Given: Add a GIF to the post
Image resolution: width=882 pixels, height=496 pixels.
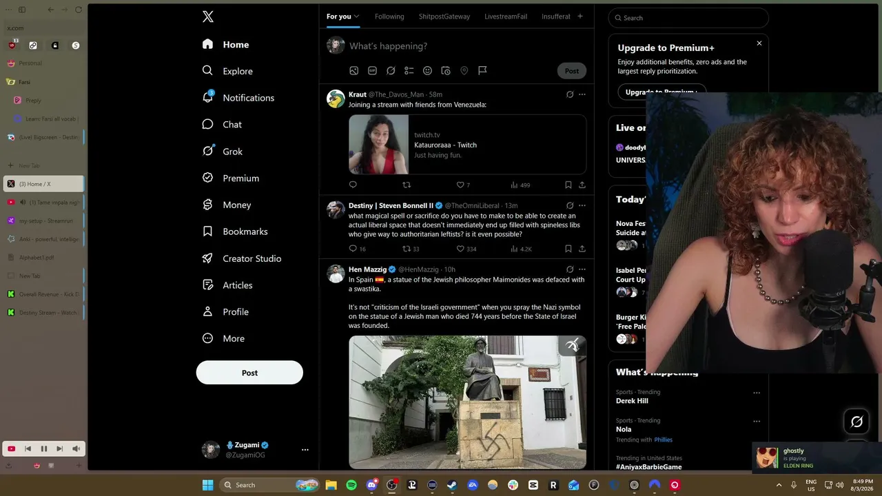Looking at the screenshot, I should 372,70.
